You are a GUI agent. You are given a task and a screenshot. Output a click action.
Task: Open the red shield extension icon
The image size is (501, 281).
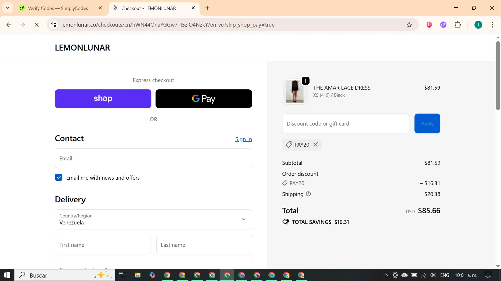click(x=429, y=25)
